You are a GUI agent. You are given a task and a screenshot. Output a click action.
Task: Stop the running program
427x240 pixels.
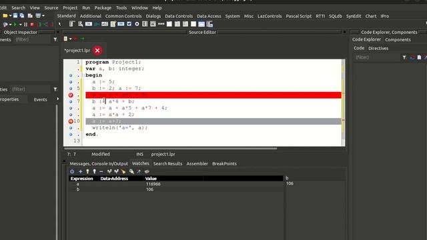(32, 24)
